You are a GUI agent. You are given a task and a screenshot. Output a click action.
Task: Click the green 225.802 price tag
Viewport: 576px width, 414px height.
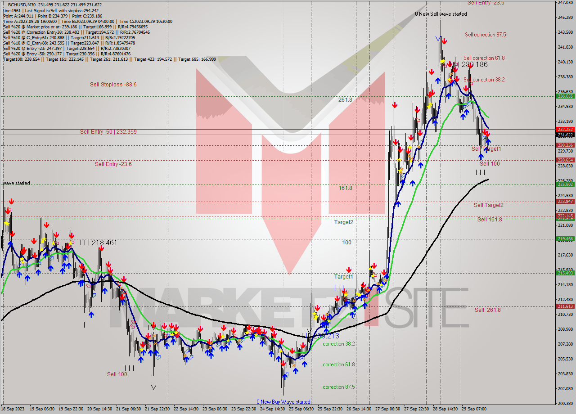point(565,184)
